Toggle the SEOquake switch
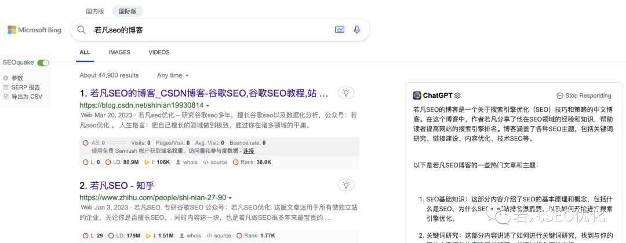The height and width of the screenshot is (243, 626). point(43,62)
